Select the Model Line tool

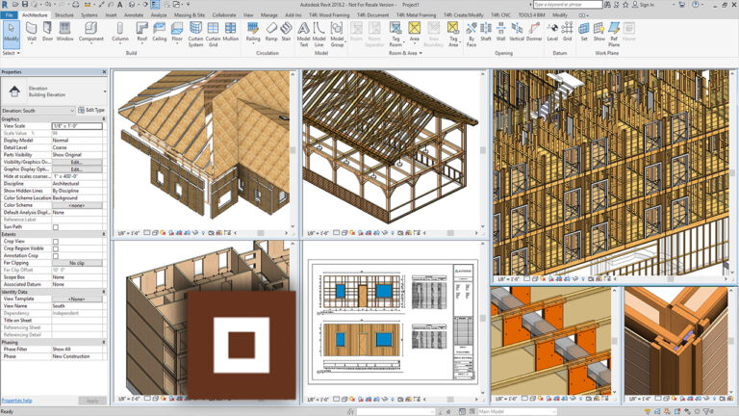[319, 34]
